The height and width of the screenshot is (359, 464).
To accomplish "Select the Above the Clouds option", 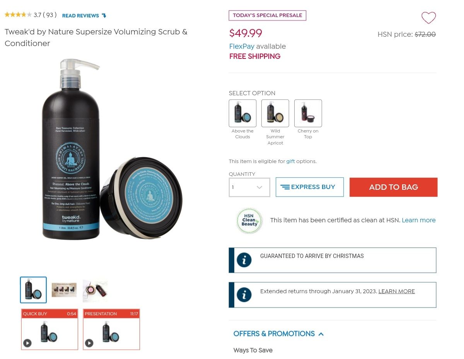I will (242, 113).
